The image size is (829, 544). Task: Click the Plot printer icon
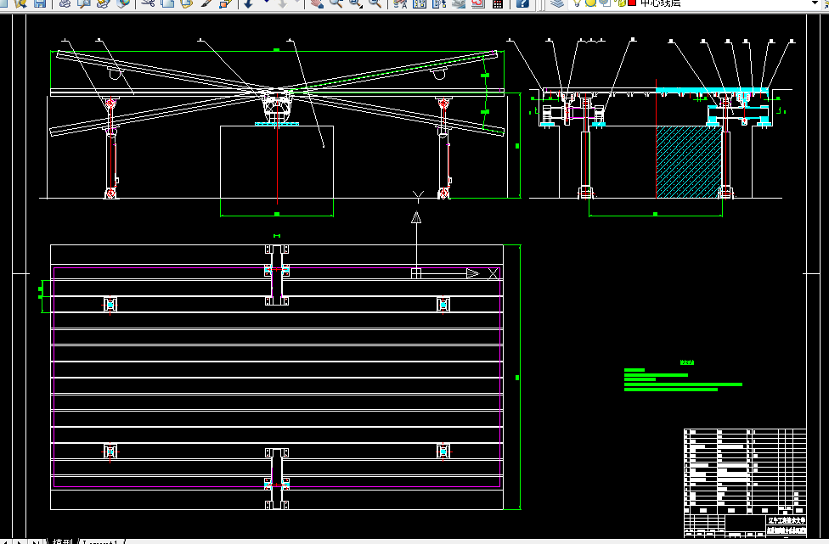point(65,3)
